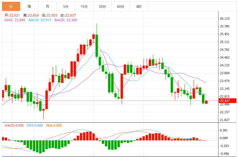Switch to the 周 weekly tab
The height and width of the screenshot is (157, 238).
(x=29, y=6)
